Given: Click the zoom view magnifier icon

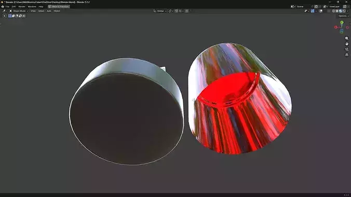Looking at the screenshot, I should point(347,38).
